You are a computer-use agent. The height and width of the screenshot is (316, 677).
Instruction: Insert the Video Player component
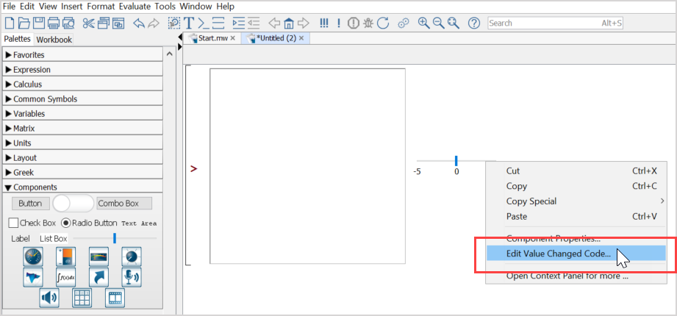115,298
